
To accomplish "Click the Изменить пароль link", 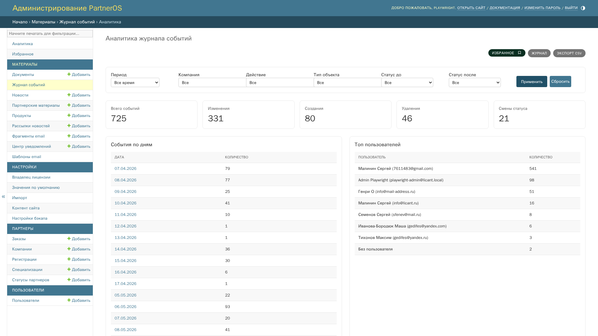I will (542, 8).
